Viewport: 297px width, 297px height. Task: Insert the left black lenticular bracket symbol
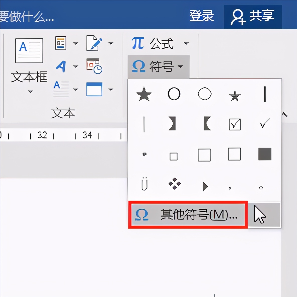tap(207, 123)
